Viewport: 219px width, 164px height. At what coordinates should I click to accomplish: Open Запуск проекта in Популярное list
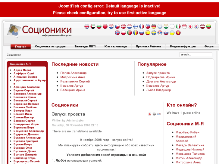point(158,73)
